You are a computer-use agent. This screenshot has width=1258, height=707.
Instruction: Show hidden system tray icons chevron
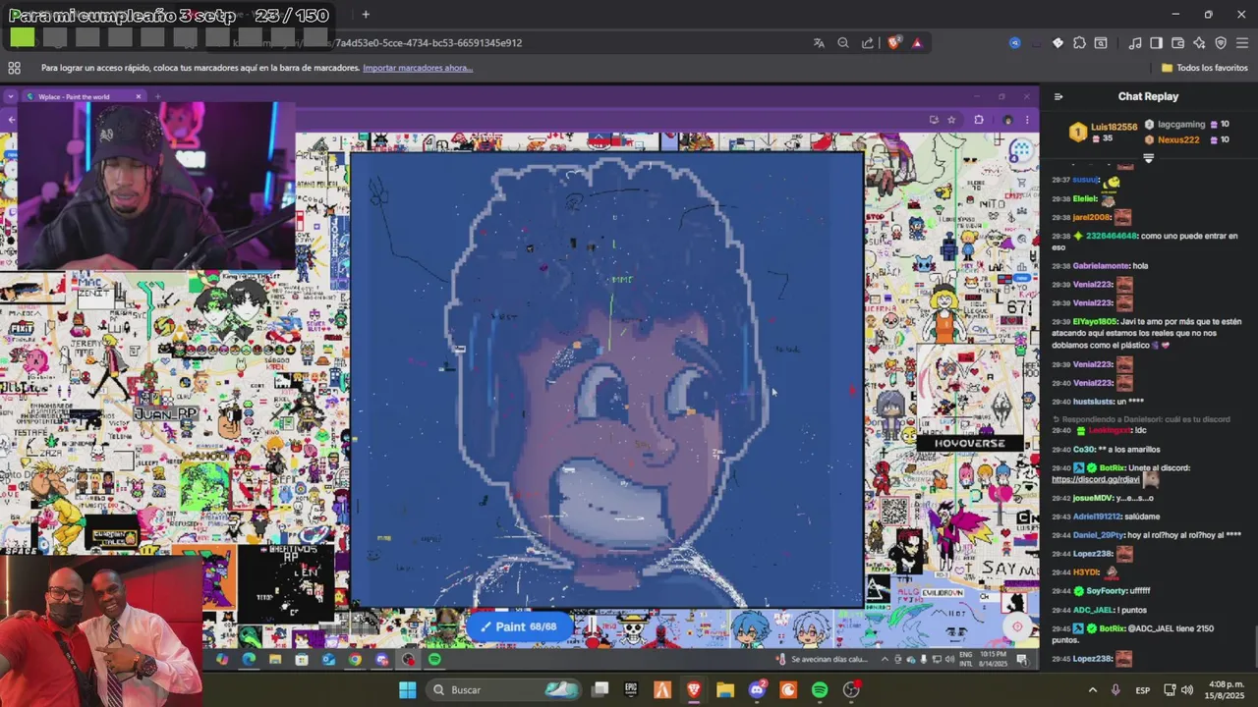[1092, 690]
